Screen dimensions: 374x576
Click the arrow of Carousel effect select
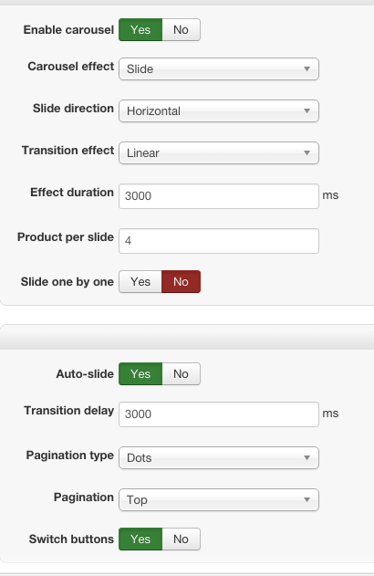(x=306, y=68)
